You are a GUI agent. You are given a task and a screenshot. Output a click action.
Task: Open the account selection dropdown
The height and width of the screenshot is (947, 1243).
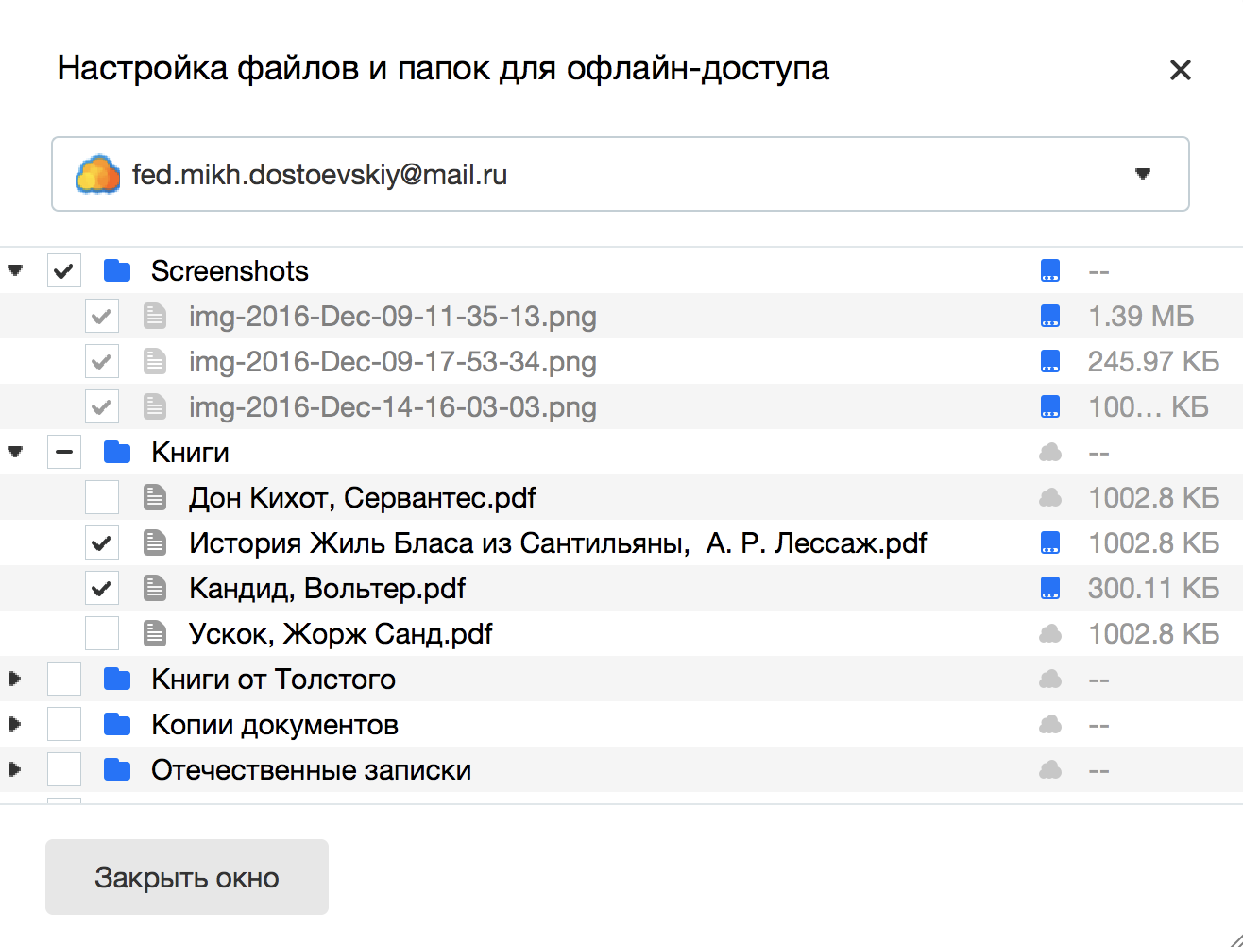[x=1142, y=174]
